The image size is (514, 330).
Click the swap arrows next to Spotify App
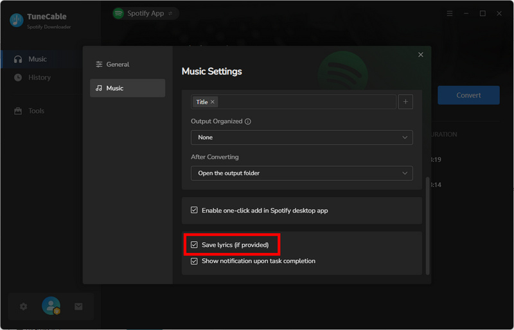(x=170, y=13)
